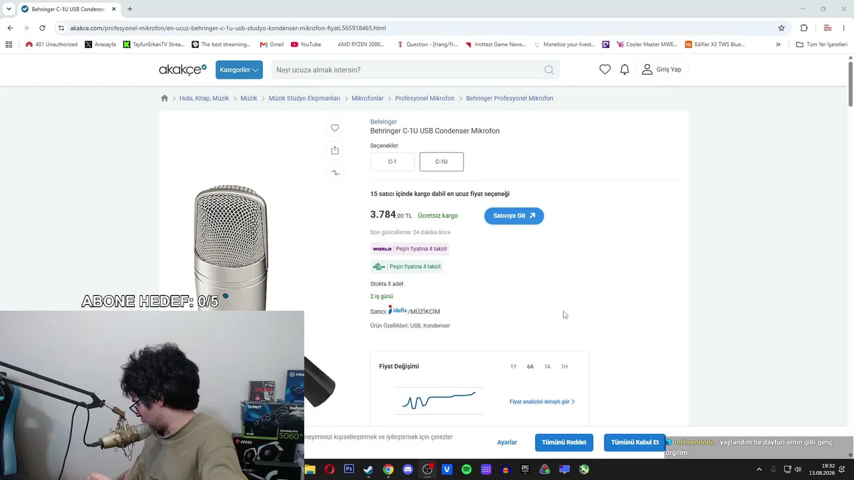Open the Tüm Yer İşaretleri bookmarks folder

821,45
